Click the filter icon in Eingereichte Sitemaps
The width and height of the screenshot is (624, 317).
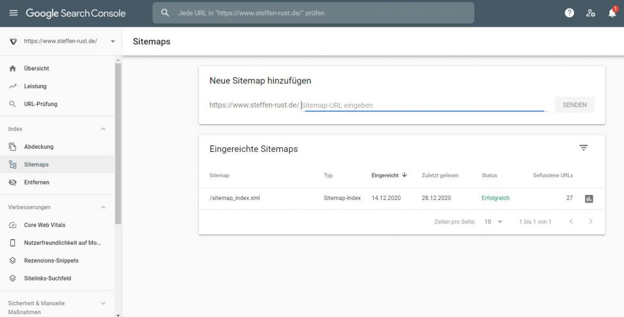pyautogui.click(x=583, y=148)
